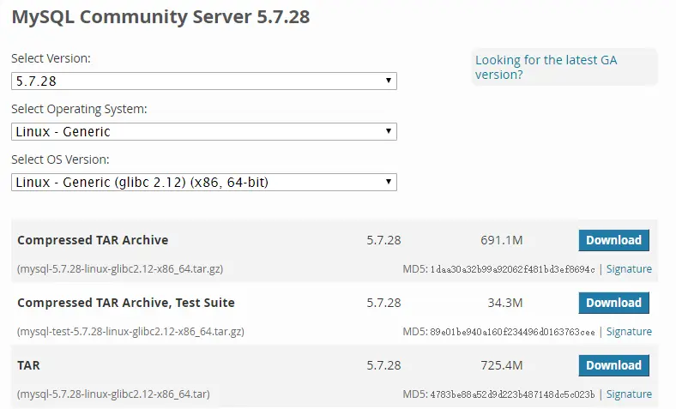Click the MD5 hash 89e01be940a160f234496d0163763cee
Viewport: 676px width, 409px height.
tap(512, 332)
